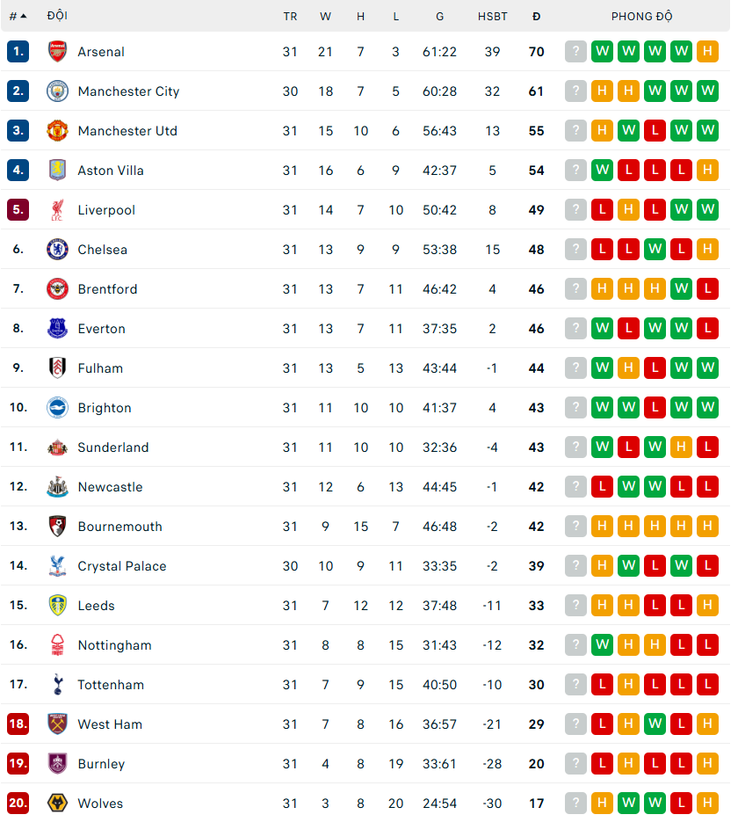Click the Brighton seagull badge
Image resolution: width=738 pixels, height=822 pixels.
pos(57,407)
